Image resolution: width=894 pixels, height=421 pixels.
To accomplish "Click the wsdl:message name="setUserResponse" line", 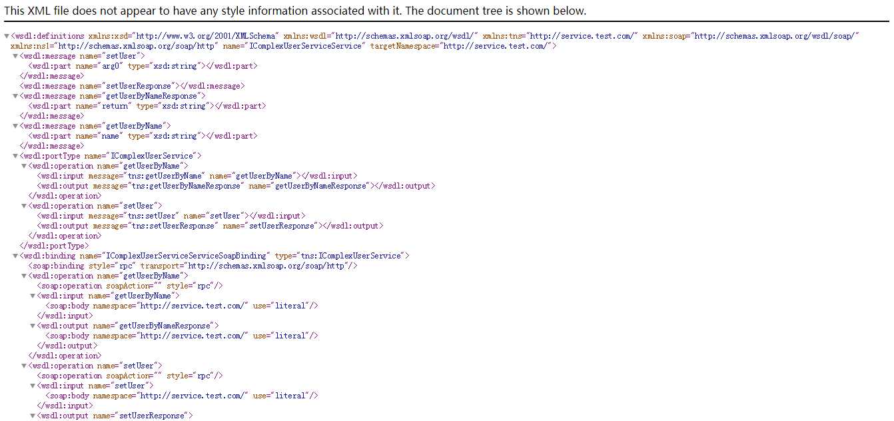I will pyautogui.click(x=132, y=86).
